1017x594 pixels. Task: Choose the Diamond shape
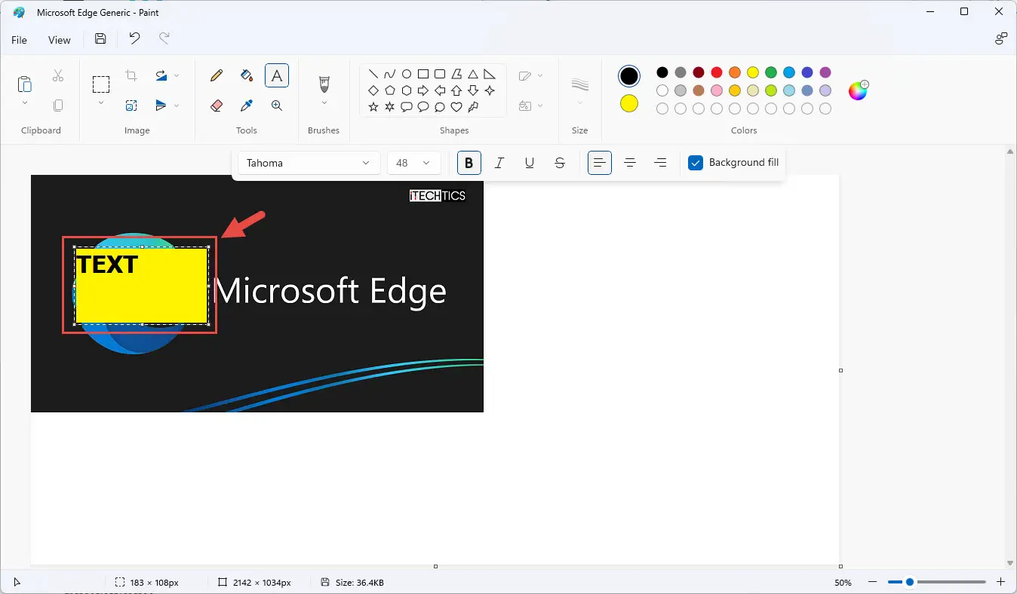pos(373,90)
